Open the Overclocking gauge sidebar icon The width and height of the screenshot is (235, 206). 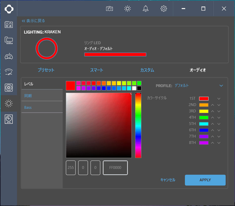tap(9, 72)
